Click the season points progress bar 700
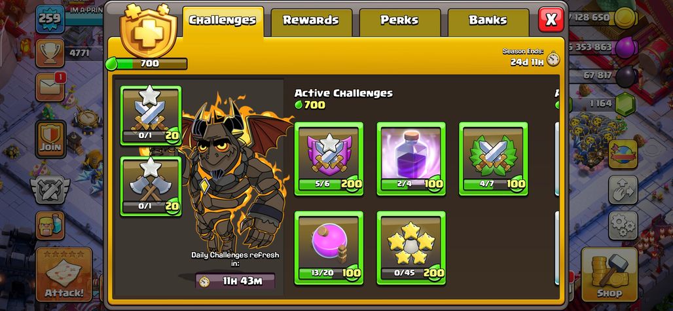Screen dimensions: 673x311 click(147, 64)
